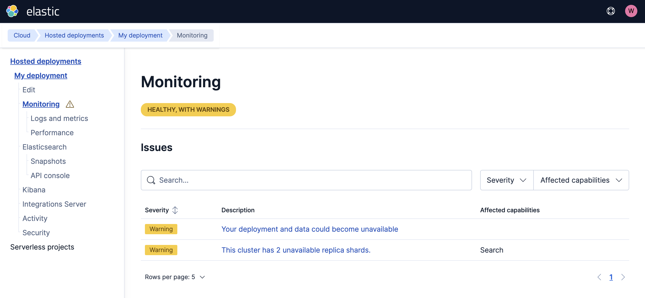Sort the table by Severity arrow

[x=175, y=210]
